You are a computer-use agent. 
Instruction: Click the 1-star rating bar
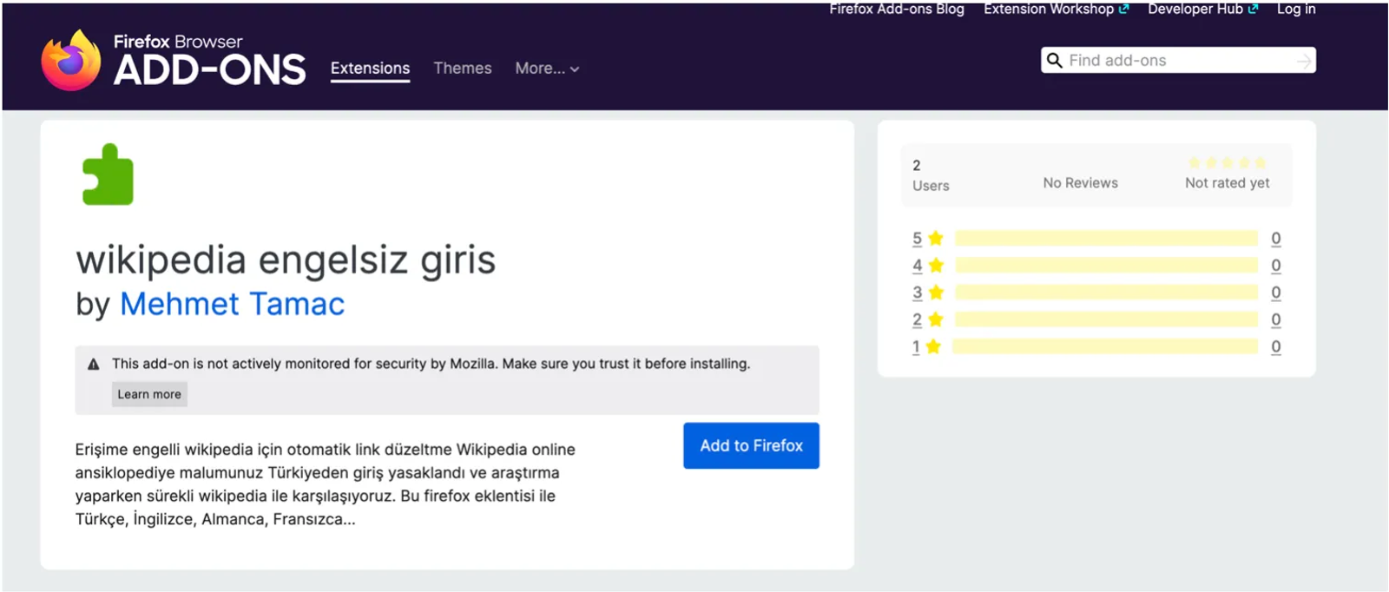[x=1105, y=346]
